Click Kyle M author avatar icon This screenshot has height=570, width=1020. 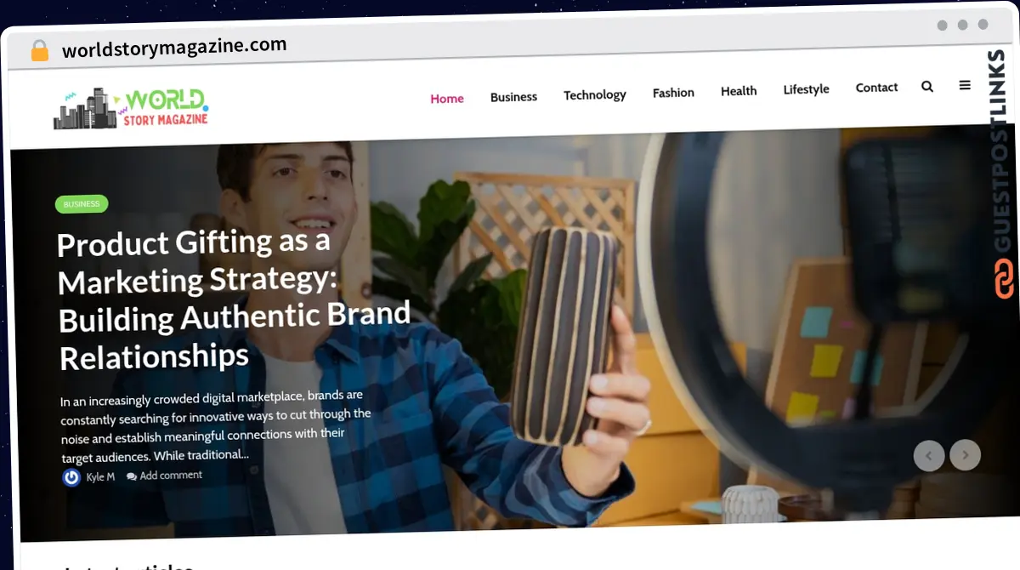coord(71,477)
